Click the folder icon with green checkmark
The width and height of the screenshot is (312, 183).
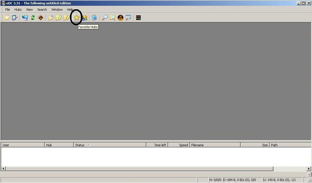(x=58, y=18)
